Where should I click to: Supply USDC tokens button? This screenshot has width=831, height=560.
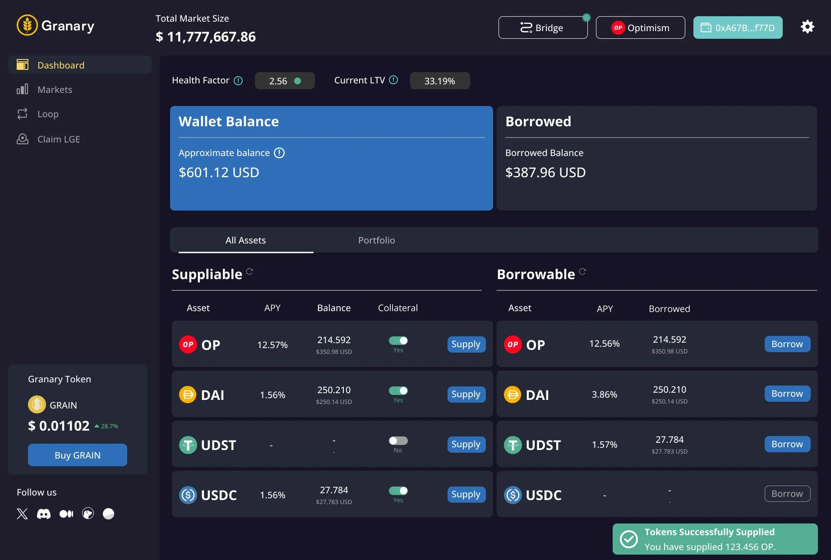[466, 494]
